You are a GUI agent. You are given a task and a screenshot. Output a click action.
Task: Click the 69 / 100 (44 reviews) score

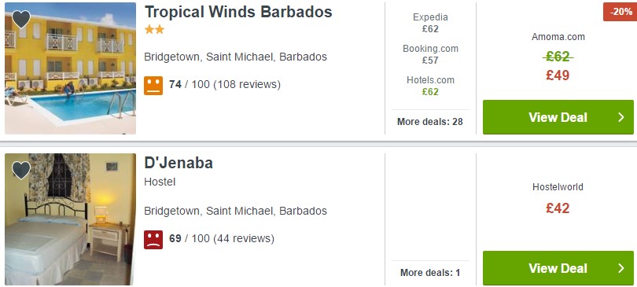(222, 238)
